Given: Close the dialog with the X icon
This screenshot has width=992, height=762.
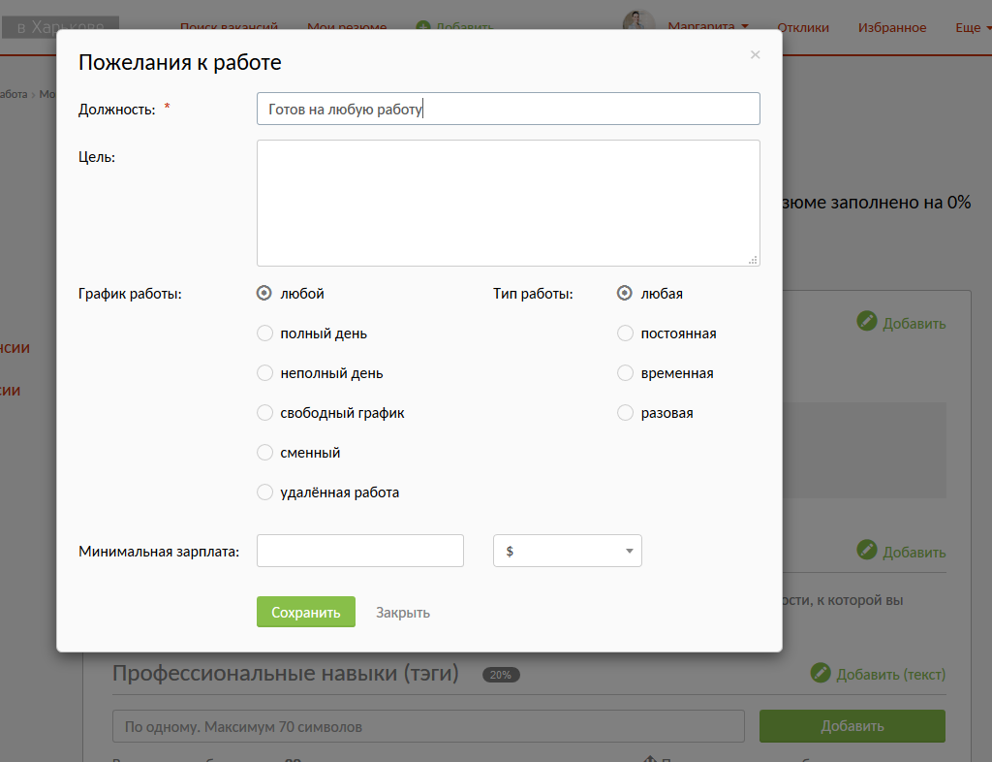Looking at the screenshot, I should 755,55.
